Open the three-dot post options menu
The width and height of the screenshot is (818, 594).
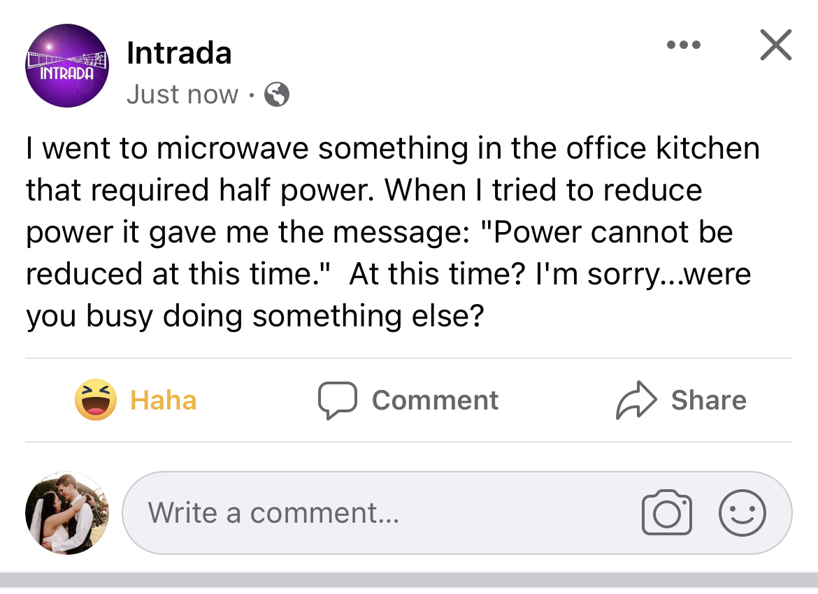683,45
